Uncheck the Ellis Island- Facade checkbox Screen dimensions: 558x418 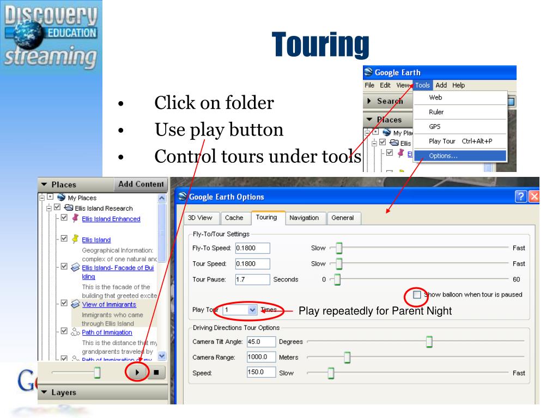point(64,266)
